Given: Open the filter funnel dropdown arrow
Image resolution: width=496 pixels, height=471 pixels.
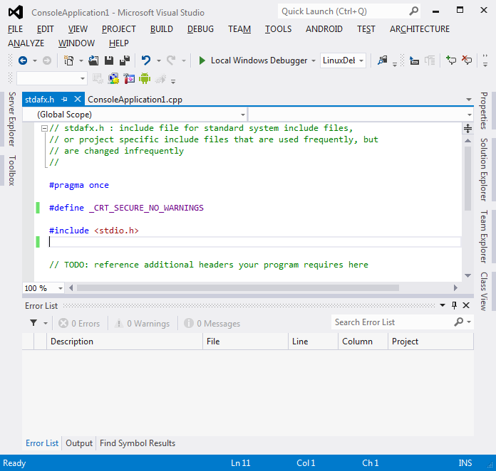Looking at the screenshot, I should pos(45,323).
